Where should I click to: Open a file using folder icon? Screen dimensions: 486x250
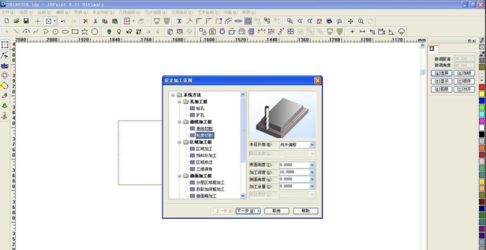coord(16,21)
